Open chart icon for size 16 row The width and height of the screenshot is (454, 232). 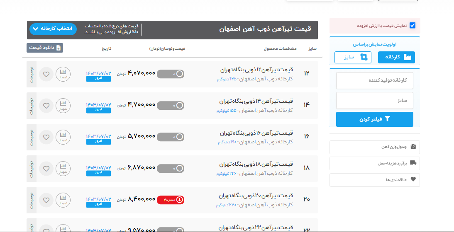pos(63,137)
